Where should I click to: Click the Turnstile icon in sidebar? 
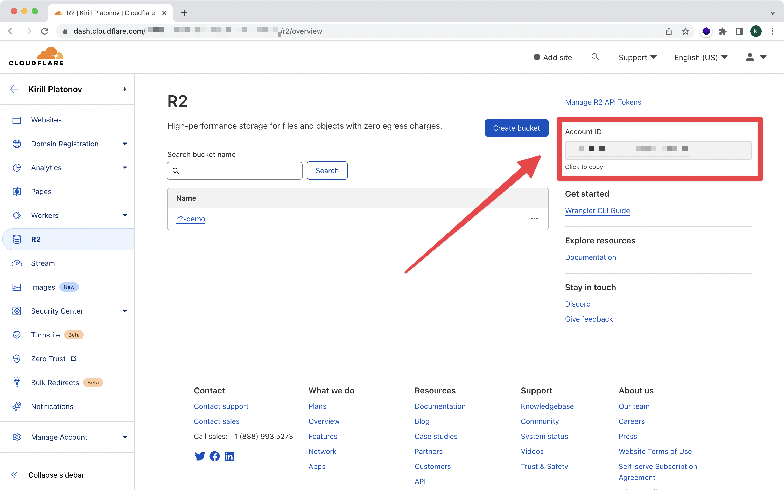coord(17,335)
